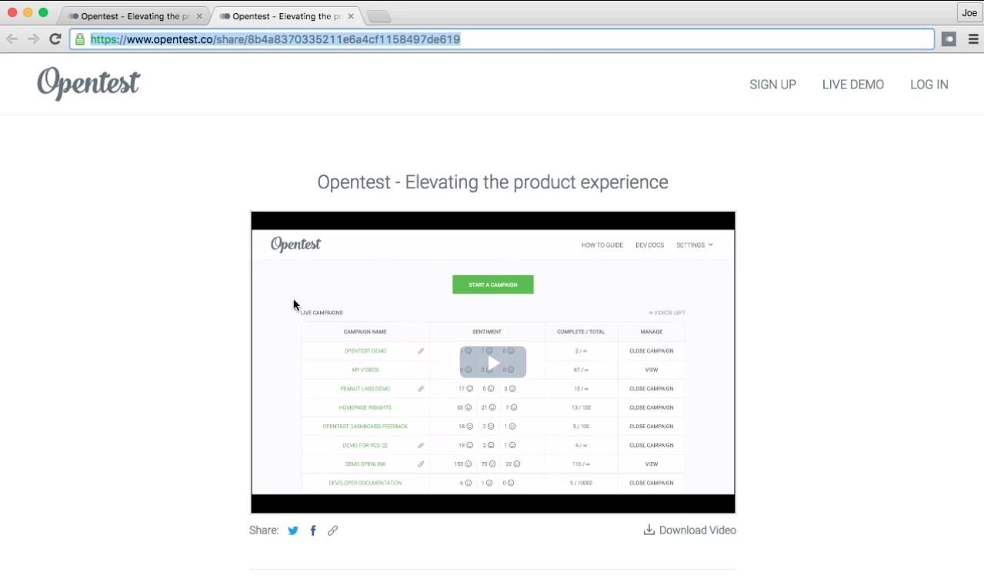Viewport: 984px width, 585px height.
Task: Select the 'HOMEPAGE INSIGHTS' campaign name
Action: 365,407
